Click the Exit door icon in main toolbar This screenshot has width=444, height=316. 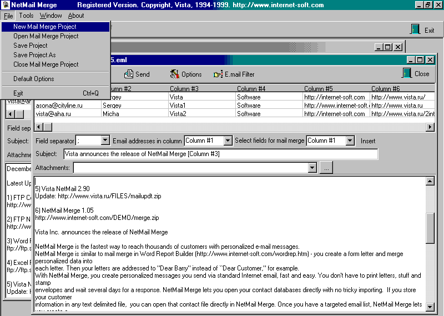click(415, 29)
